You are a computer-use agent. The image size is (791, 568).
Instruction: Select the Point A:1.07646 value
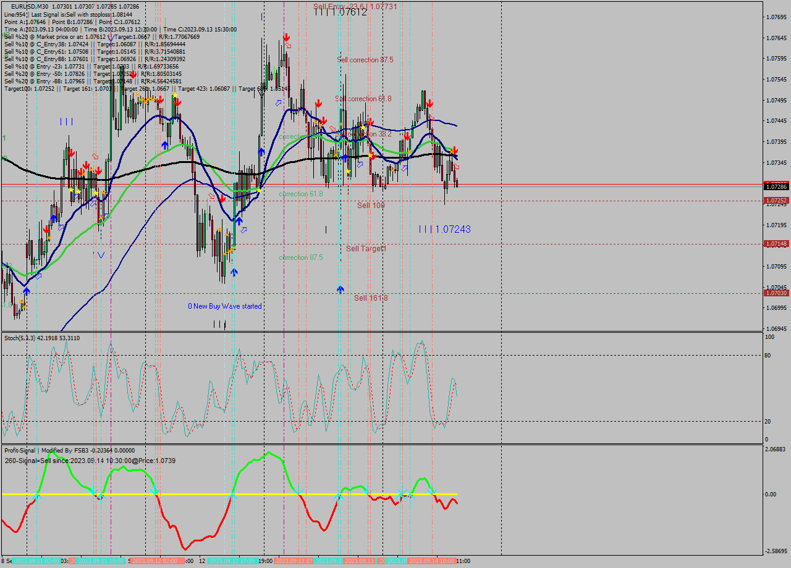click(x=23, y=22)
